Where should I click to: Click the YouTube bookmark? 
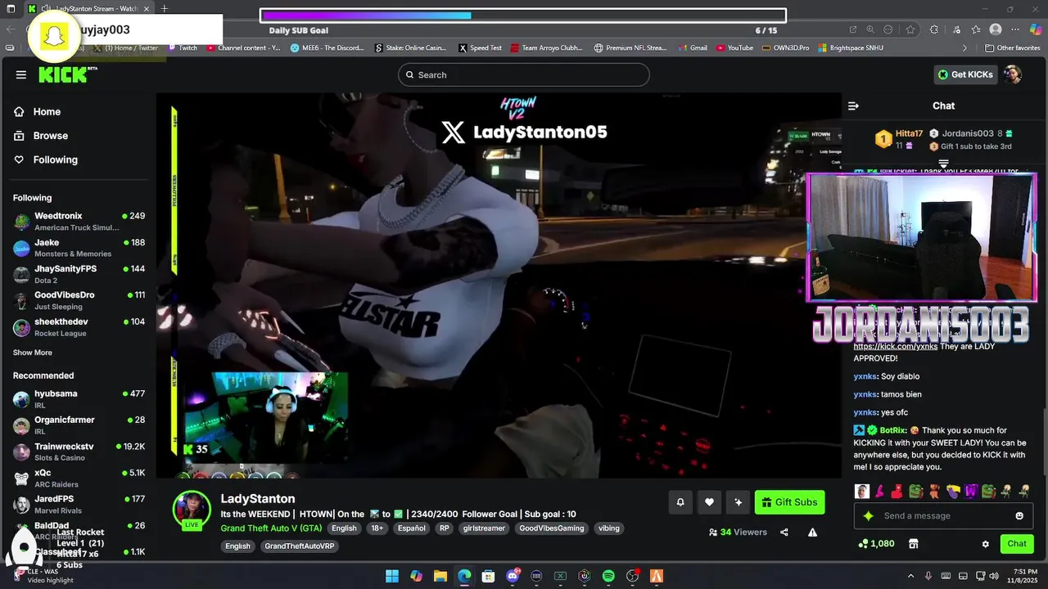(734, 48)
